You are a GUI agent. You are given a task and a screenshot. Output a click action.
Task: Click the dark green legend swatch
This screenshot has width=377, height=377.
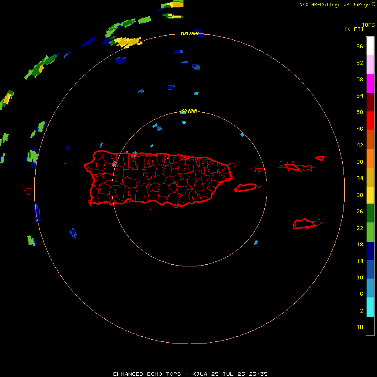pos(370,213)
